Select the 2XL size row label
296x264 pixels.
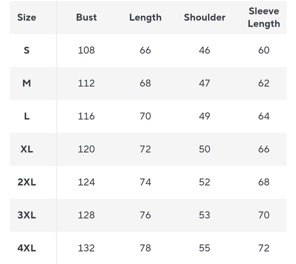26,182
